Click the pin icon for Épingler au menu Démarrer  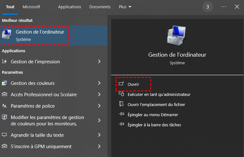click(x=121, y=114)
